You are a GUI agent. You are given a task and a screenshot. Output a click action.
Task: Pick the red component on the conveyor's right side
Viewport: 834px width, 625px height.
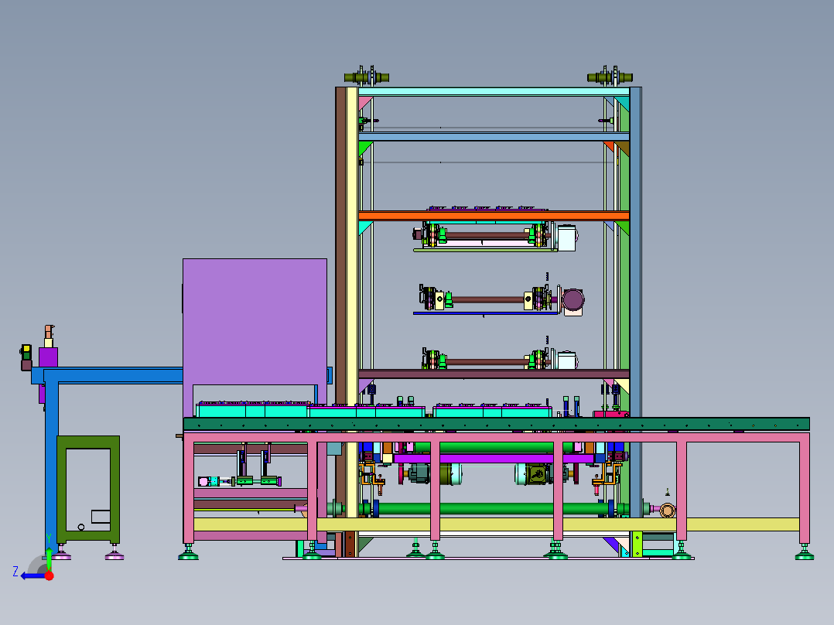(x=612, y=414)
